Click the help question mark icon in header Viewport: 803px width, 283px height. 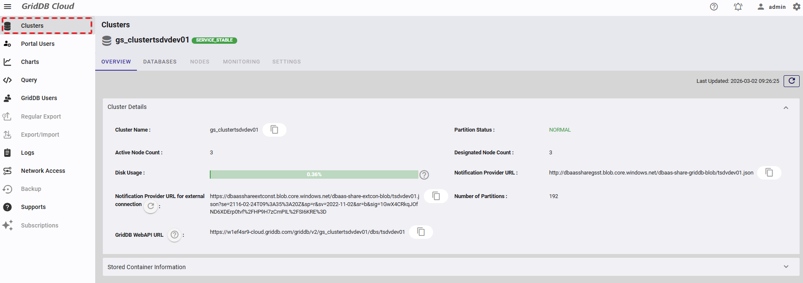pyautogui.click(x=714, y=7)
